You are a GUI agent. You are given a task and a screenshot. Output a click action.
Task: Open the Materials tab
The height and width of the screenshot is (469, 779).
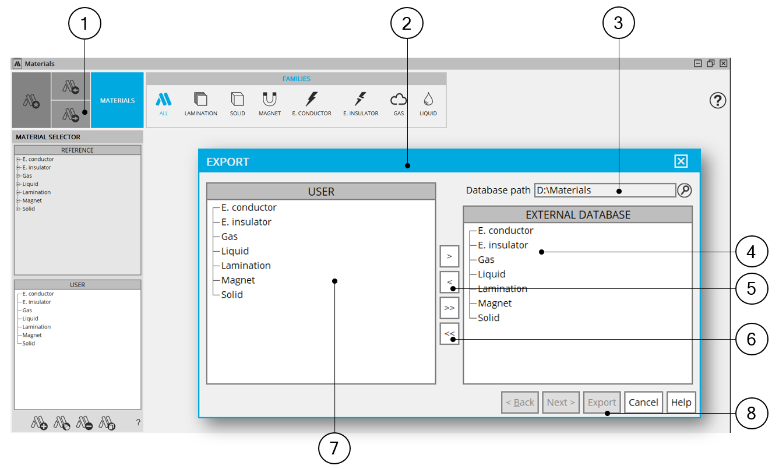[x=117, y=100]
